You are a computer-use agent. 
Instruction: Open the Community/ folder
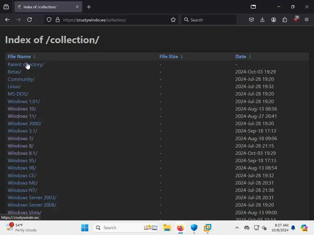21,79
